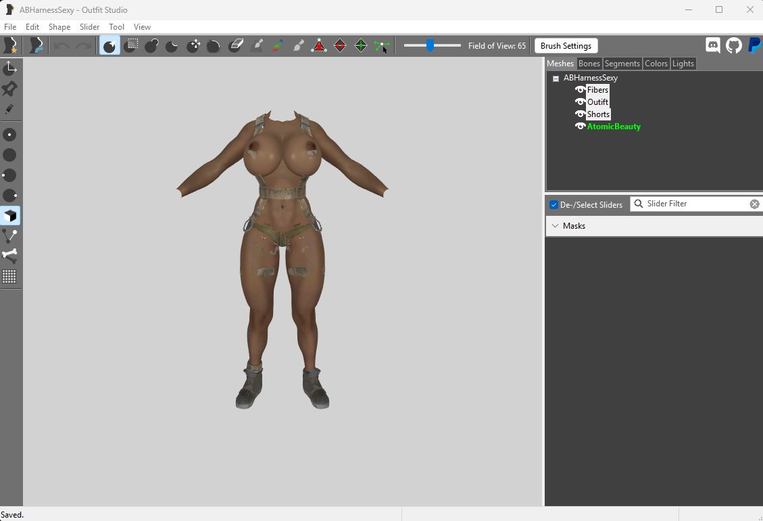Select the Deflate brush tool
763x521 pixels.
tap(172, 46)
